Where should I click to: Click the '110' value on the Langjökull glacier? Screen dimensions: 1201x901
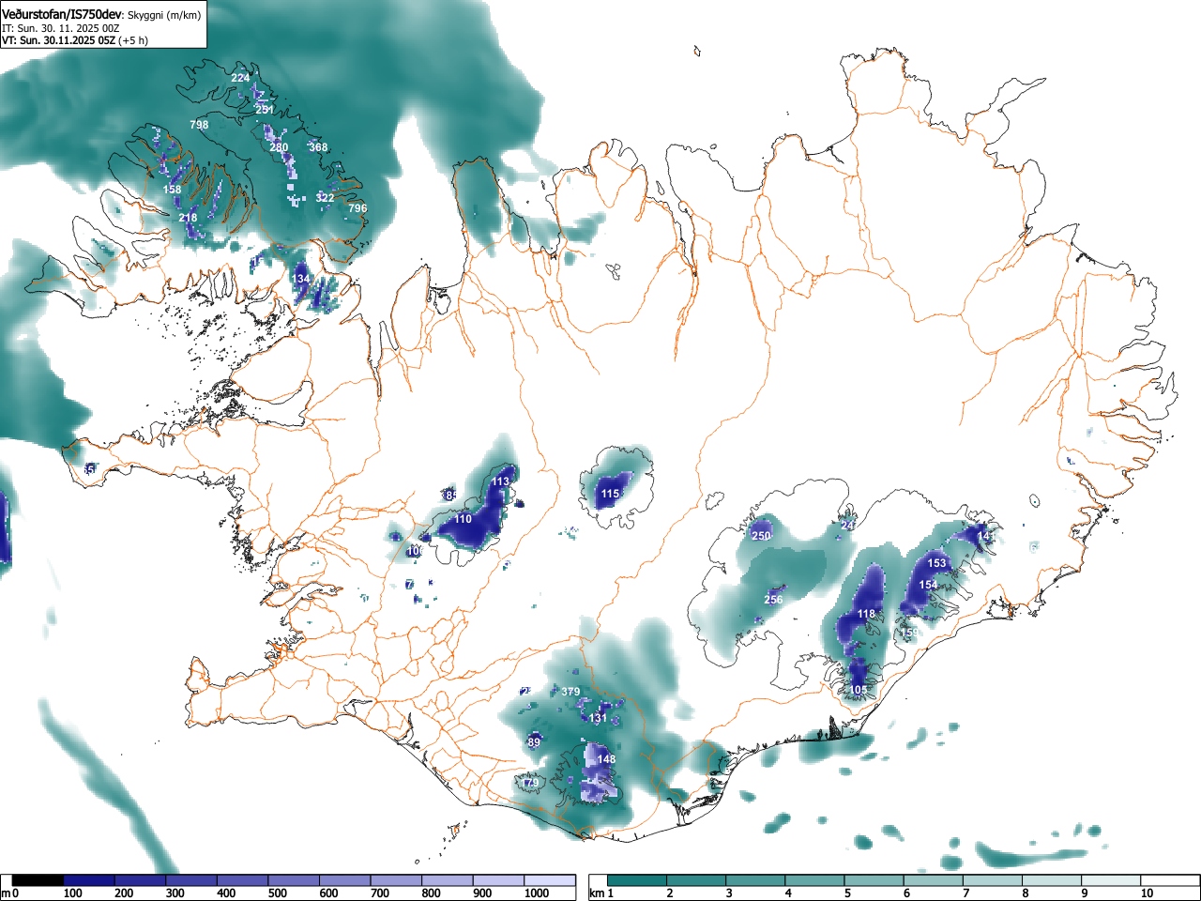tap(464, 519)
